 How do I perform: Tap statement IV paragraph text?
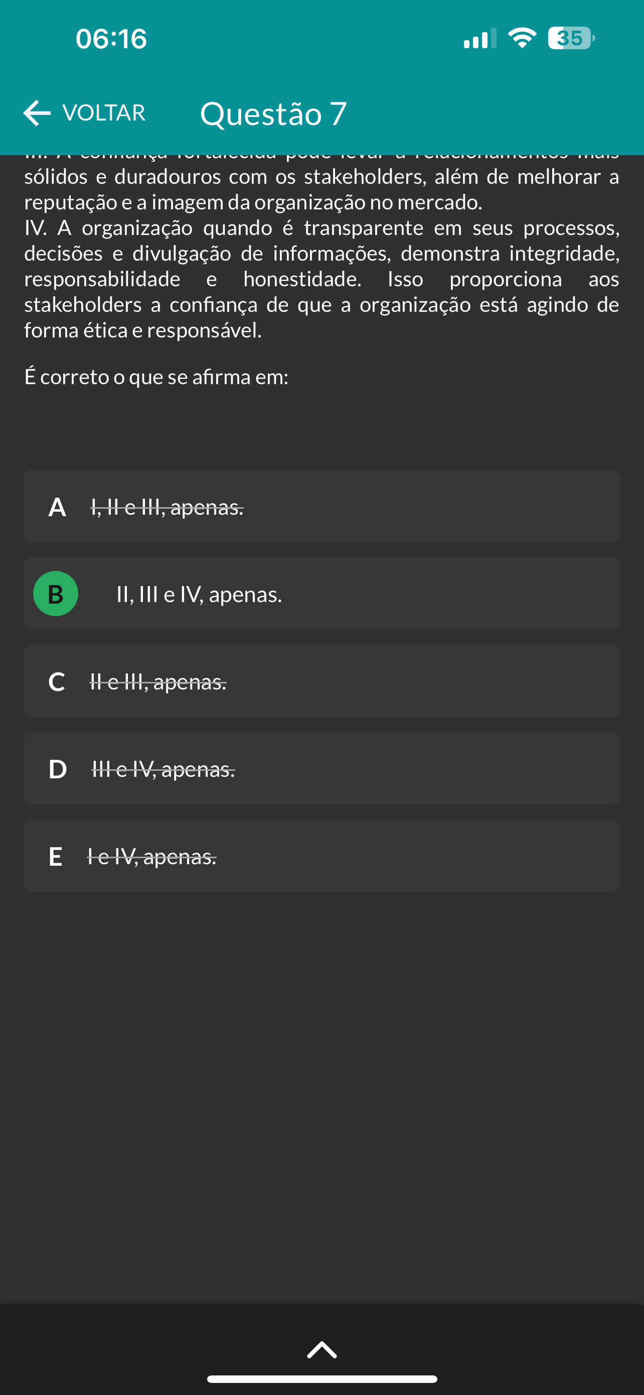321,279
